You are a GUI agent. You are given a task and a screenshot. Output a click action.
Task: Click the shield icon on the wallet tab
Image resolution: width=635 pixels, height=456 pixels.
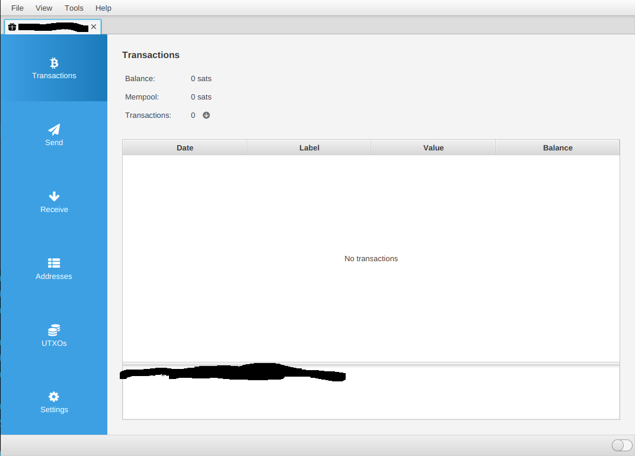[12, 27]
